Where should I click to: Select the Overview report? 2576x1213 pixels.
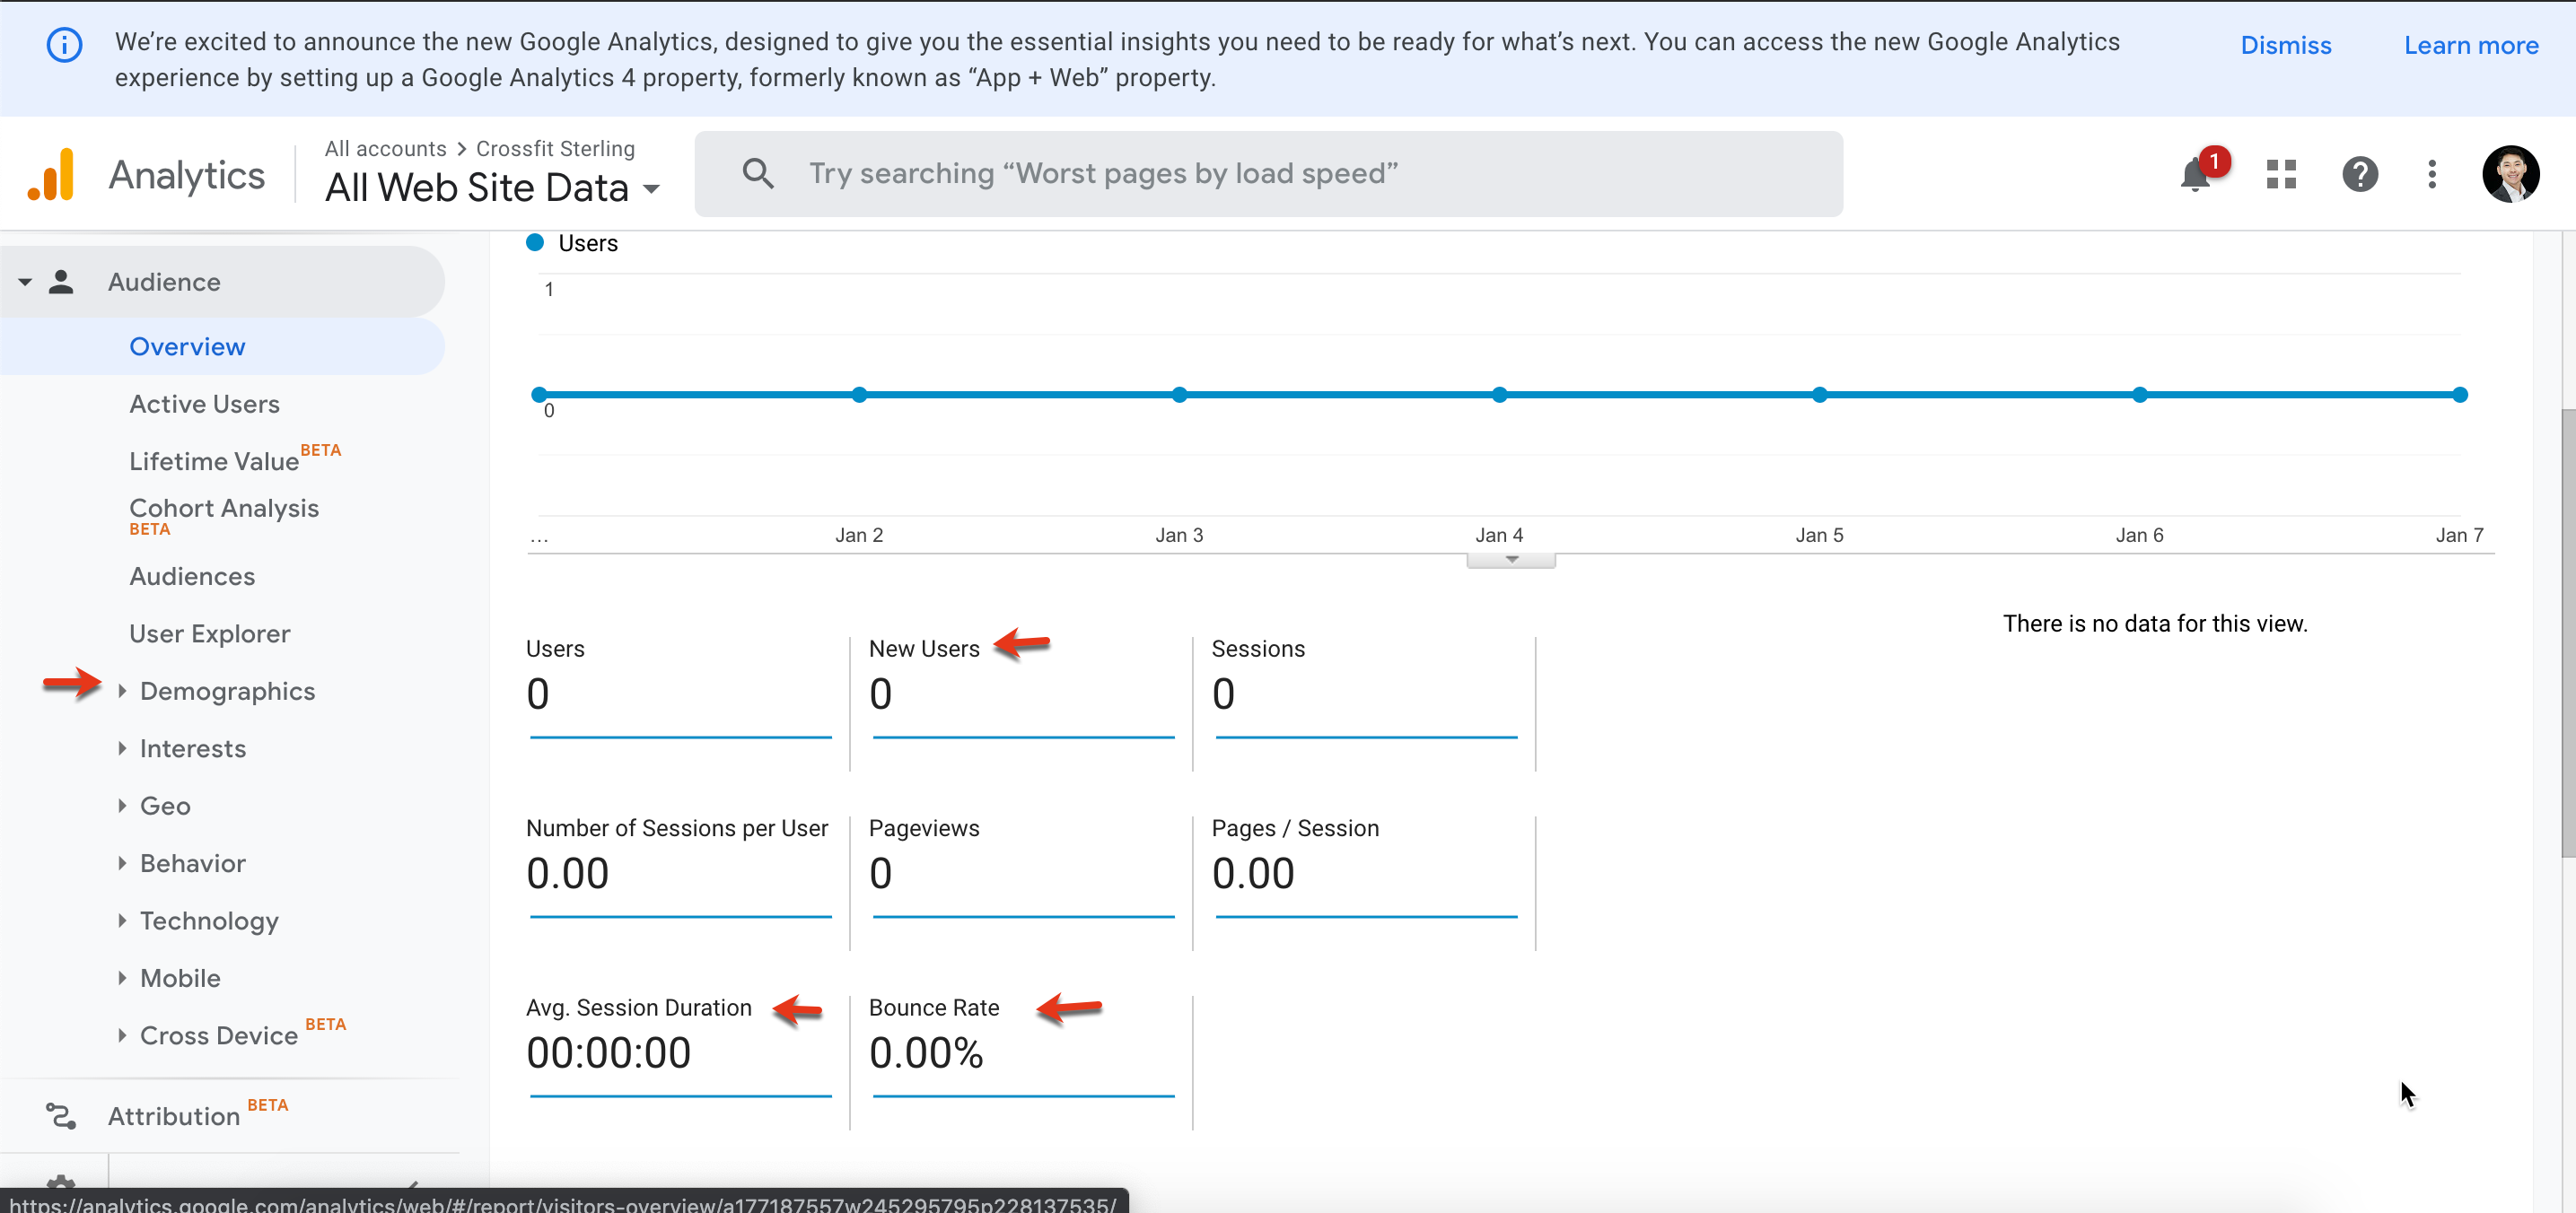tap(187, 346)
